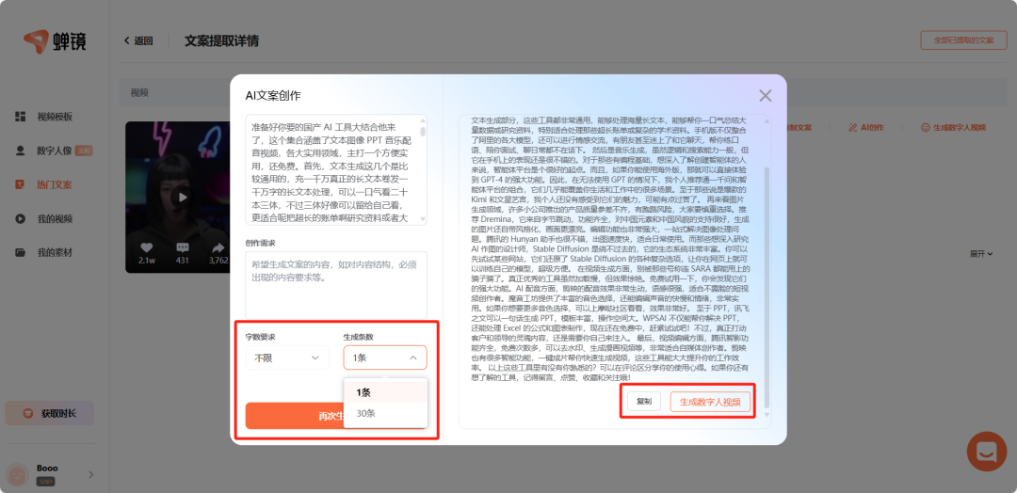Copy the generated text with 复制
The width and height of the screenshot is (1017, 493).
click(x=643, y=402)
